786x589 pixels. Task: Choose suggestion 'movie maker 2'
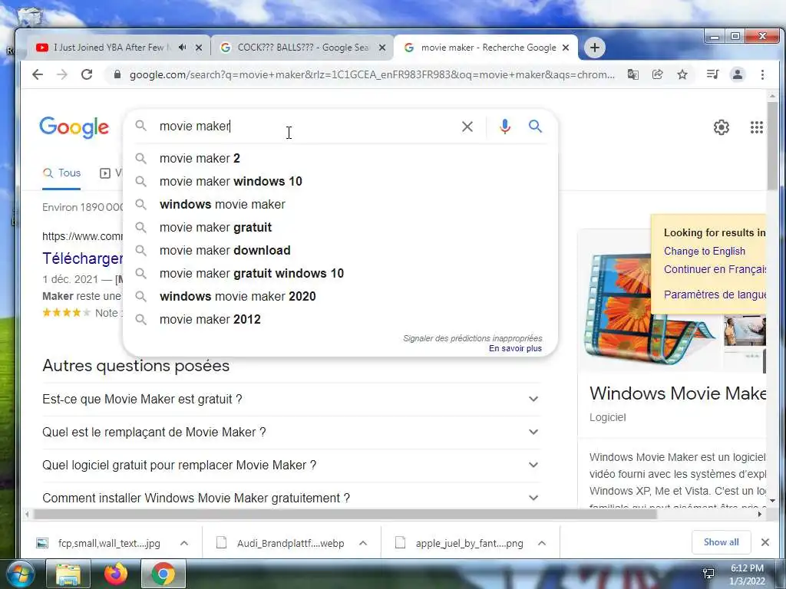tap(340, 158)
